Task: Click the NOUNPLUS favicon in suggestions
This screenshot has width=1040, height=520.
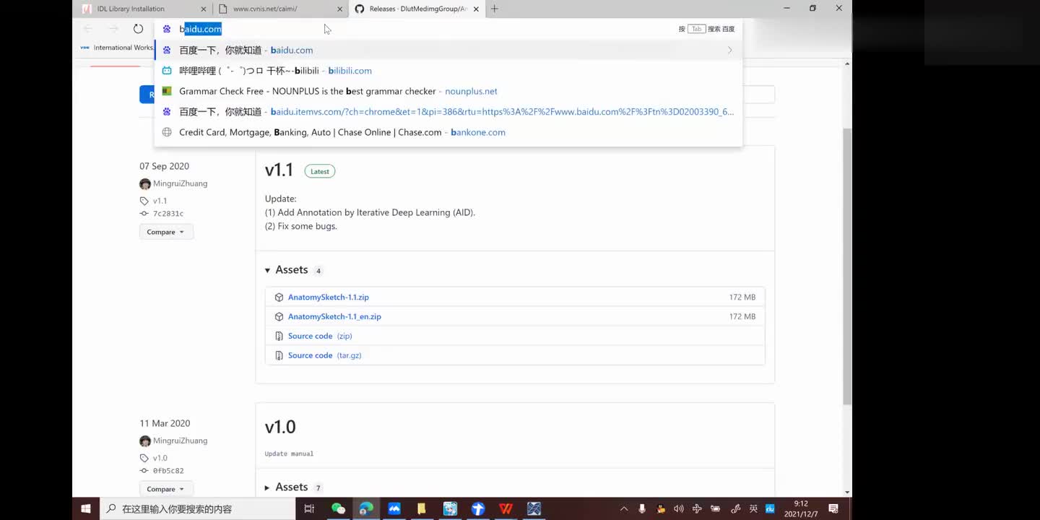Action: pyautogui.click(x=167, y=91)
